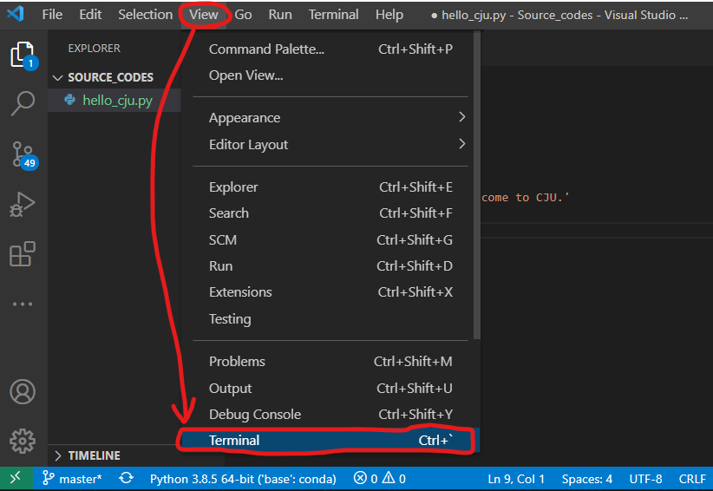Select SCM in the View menu
The height and width of the screenshot is (491, 713).
330,240
